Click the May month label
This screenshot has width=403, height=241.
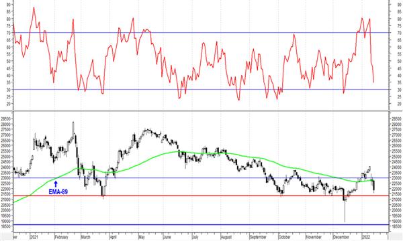click(142, 237)
